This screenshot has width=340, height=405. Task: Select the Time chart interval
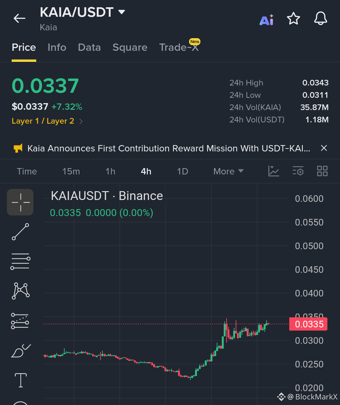(27, 171)
